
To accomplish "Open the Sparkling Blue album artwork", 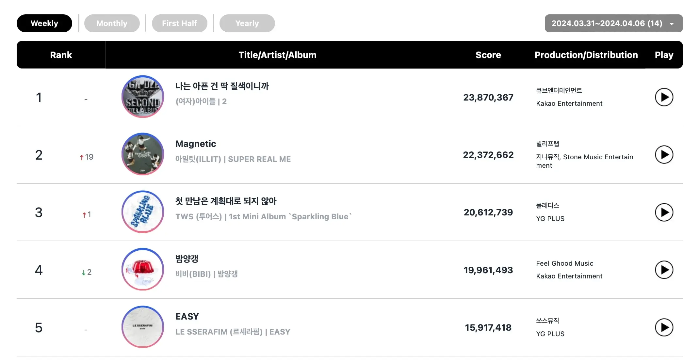I will pos(143,212).
